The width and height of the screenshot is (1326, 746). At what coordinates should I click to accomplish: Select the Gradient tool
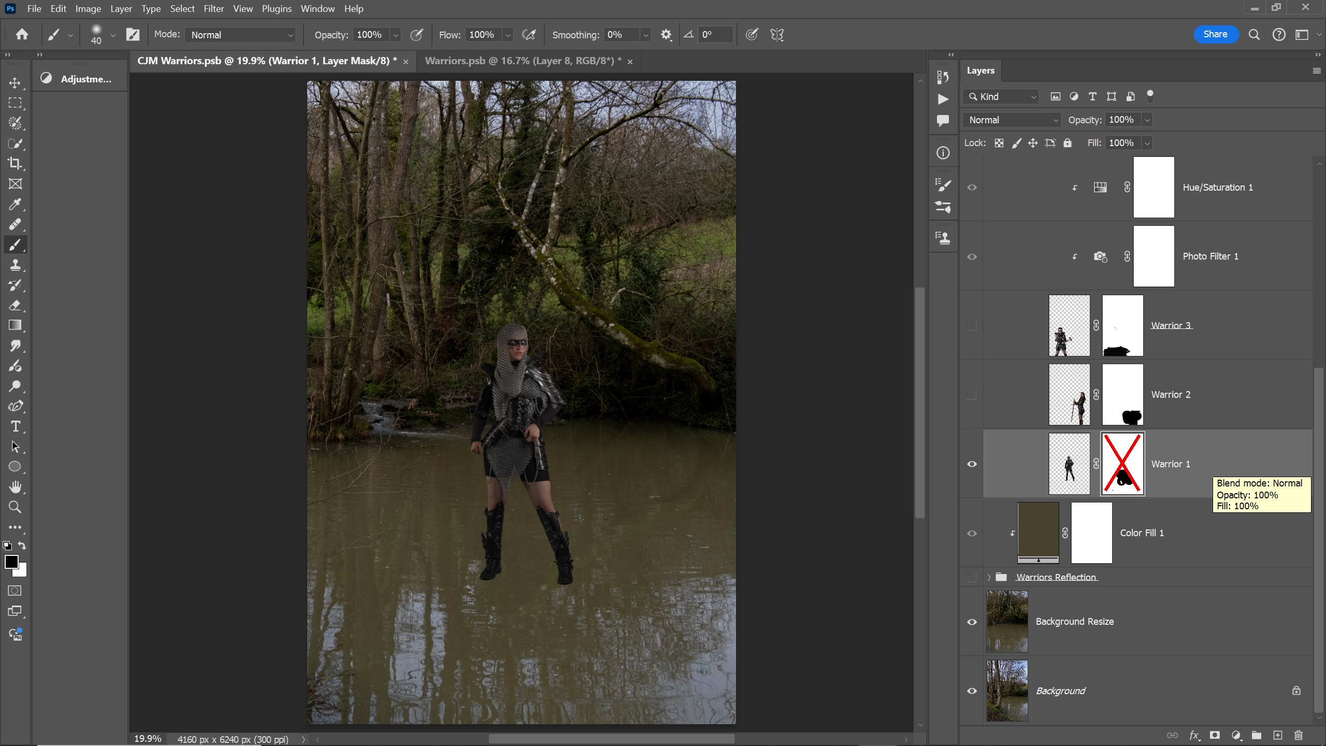[15, 325]
